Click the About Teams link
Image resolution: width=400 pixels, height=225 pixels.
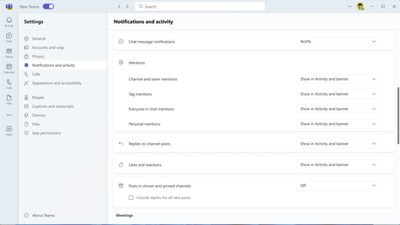[43, 215]
